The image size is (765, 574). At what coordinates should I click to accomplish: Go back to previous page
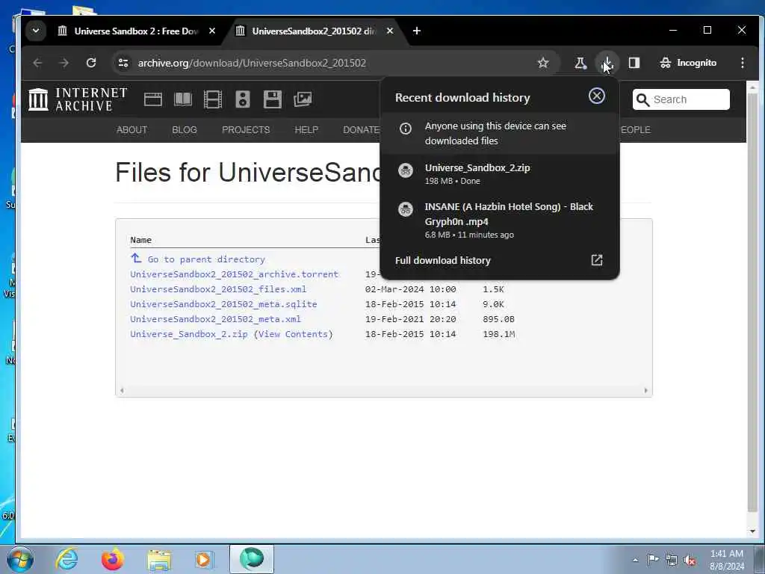tap(37, 63)
